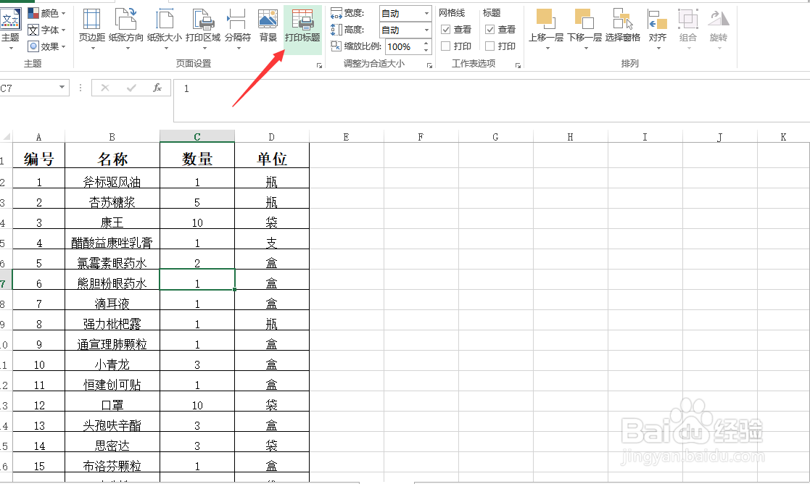Toggle 网格线 打印 checkbox
810x484 pixels.
(x=445, y=46)
